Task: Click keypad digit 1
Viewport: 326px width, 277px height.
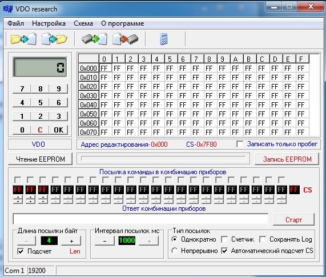Action: 22,117
